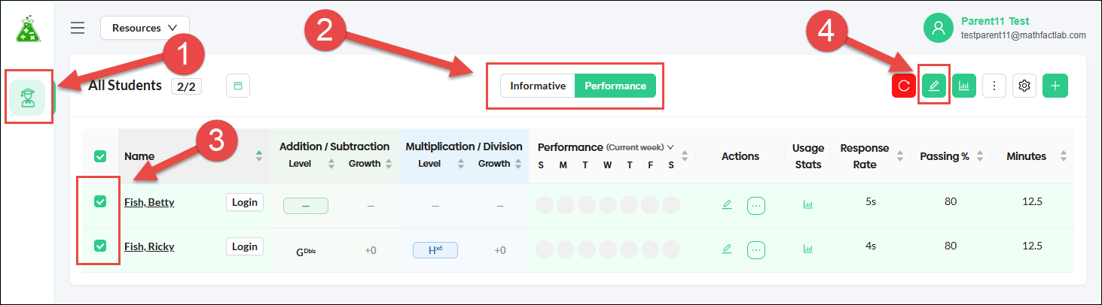Expand the Resources dropdown

click(145, 28)
